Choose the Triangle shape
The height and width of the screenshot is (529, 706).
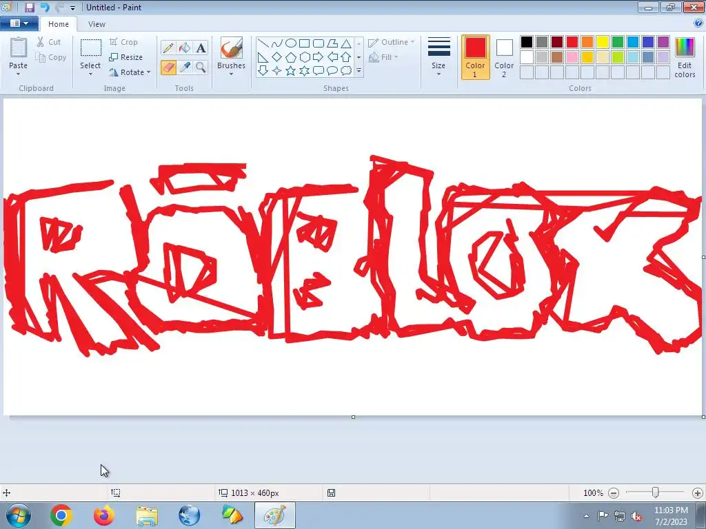pyautogui.click(x=346, y=43)
